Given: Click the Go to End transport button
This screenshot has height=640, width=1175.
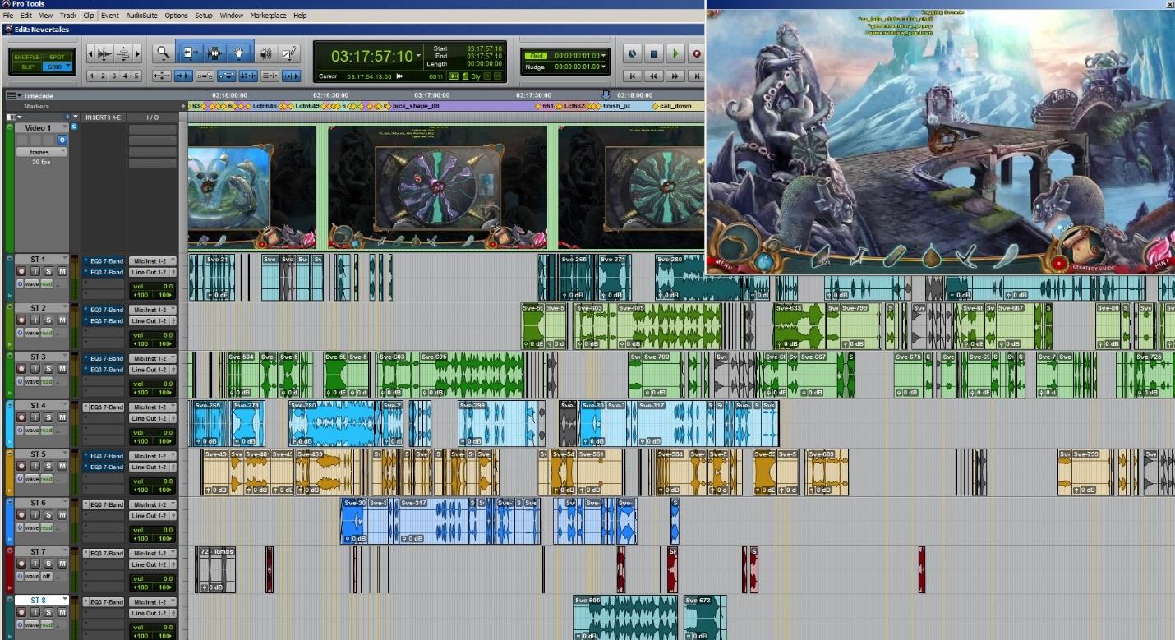Looking at the screenshot, I should [697, 76].
